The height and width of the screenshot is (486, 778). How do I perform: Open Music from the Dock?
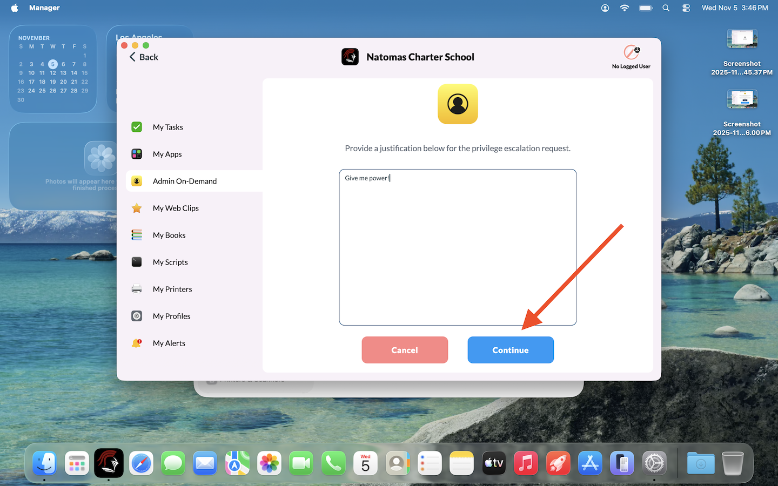(x=526, y=463)
